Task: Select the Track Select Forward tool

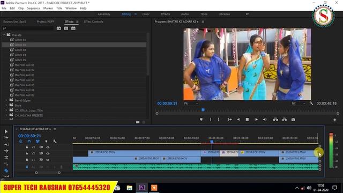Action: tap(6, 138)
